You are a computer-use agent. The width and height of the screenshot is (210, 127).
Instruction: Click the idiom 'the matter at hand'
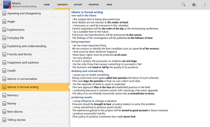coord(118,22)
